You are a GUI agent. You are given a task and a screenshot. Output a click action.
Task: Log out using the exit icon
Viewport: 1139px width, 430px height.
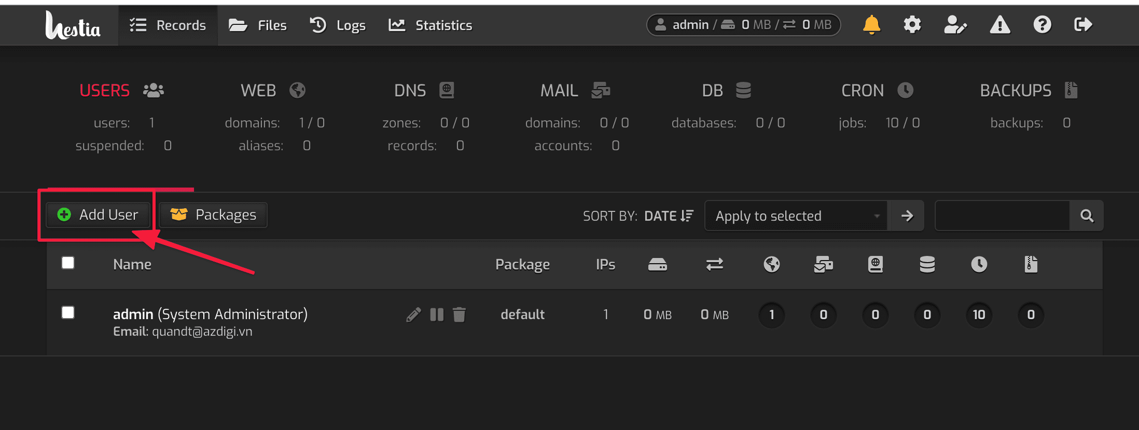coord(1083,25)
